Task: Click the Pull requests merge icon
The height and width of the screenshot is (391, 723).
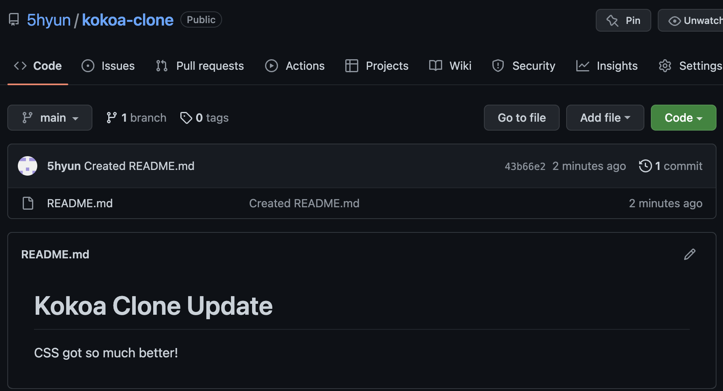Action: [x=162, y=66]
